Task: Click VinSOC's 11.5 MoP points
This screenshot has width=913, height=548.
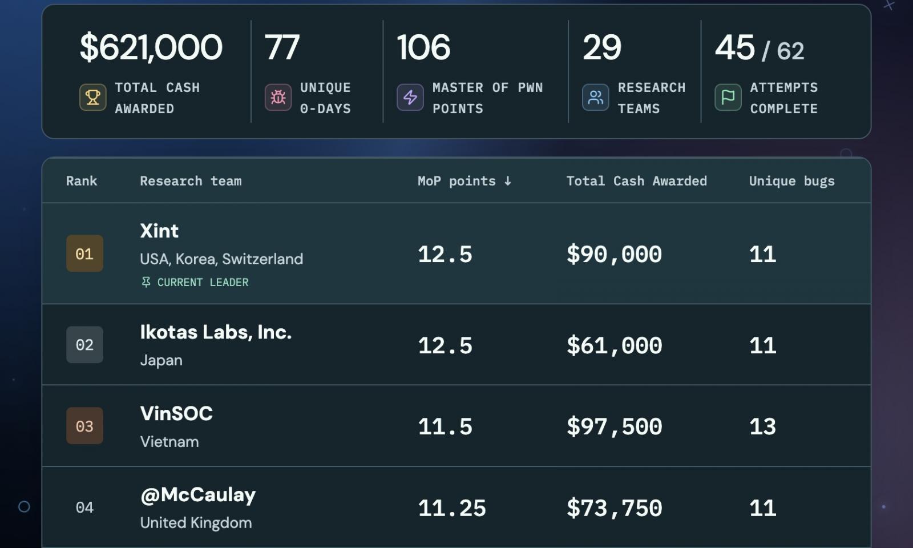Action: 445,427
